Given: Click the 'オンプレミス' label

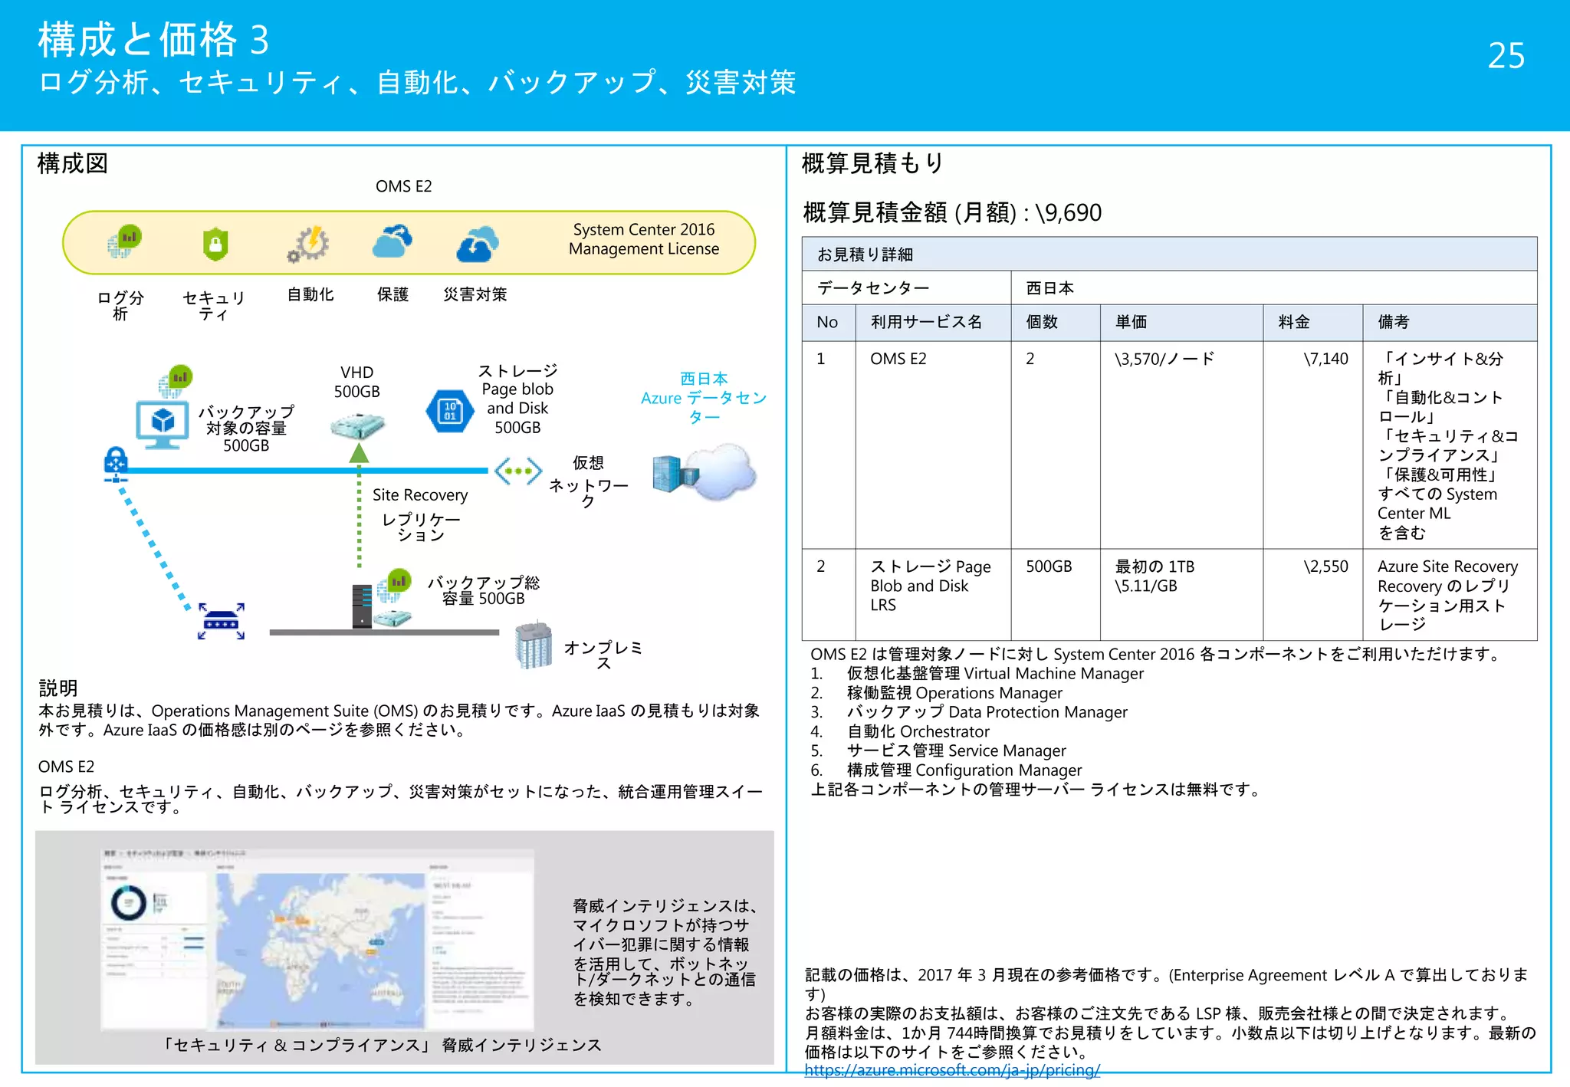Looking at the screenshot, I should tap(603, 655).
